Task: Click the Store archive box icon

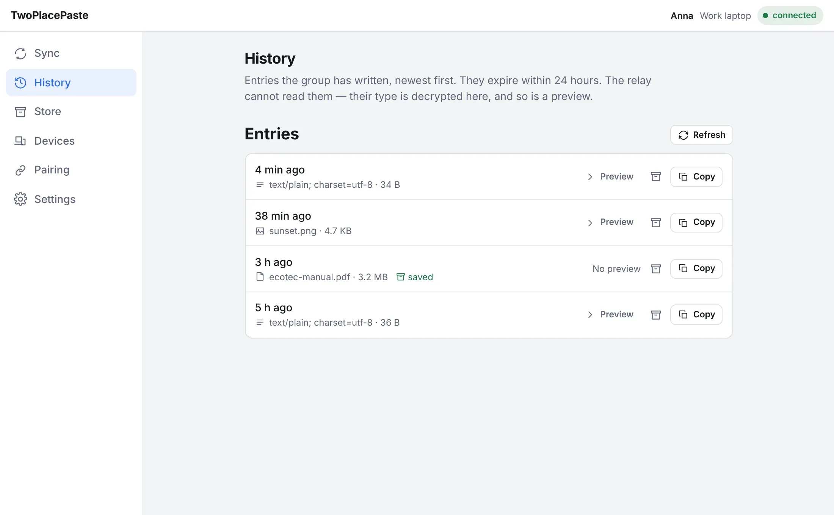Action: pyautogui.click(x=20, y=112)
